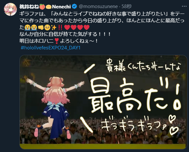Viewport: 189px width, 152px height.
Task: Open the 桃鈴ねね display name profile
Action: click(x=29, y=6)
